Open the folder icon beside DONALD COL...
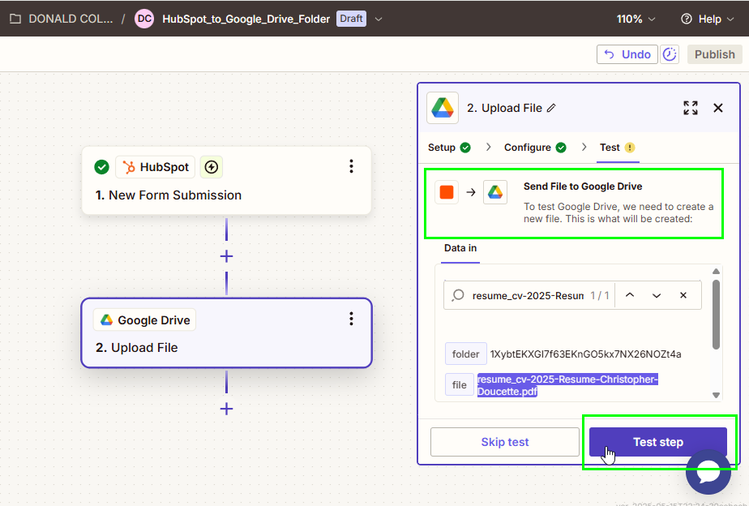749x506 pixels. [x=15, y=19]
